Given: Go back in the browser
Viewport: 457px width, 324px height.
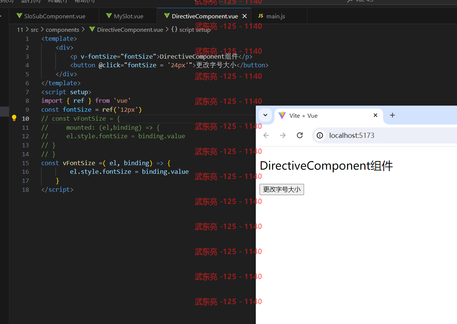Looking at the screenshot, I should tap(266, 135).
